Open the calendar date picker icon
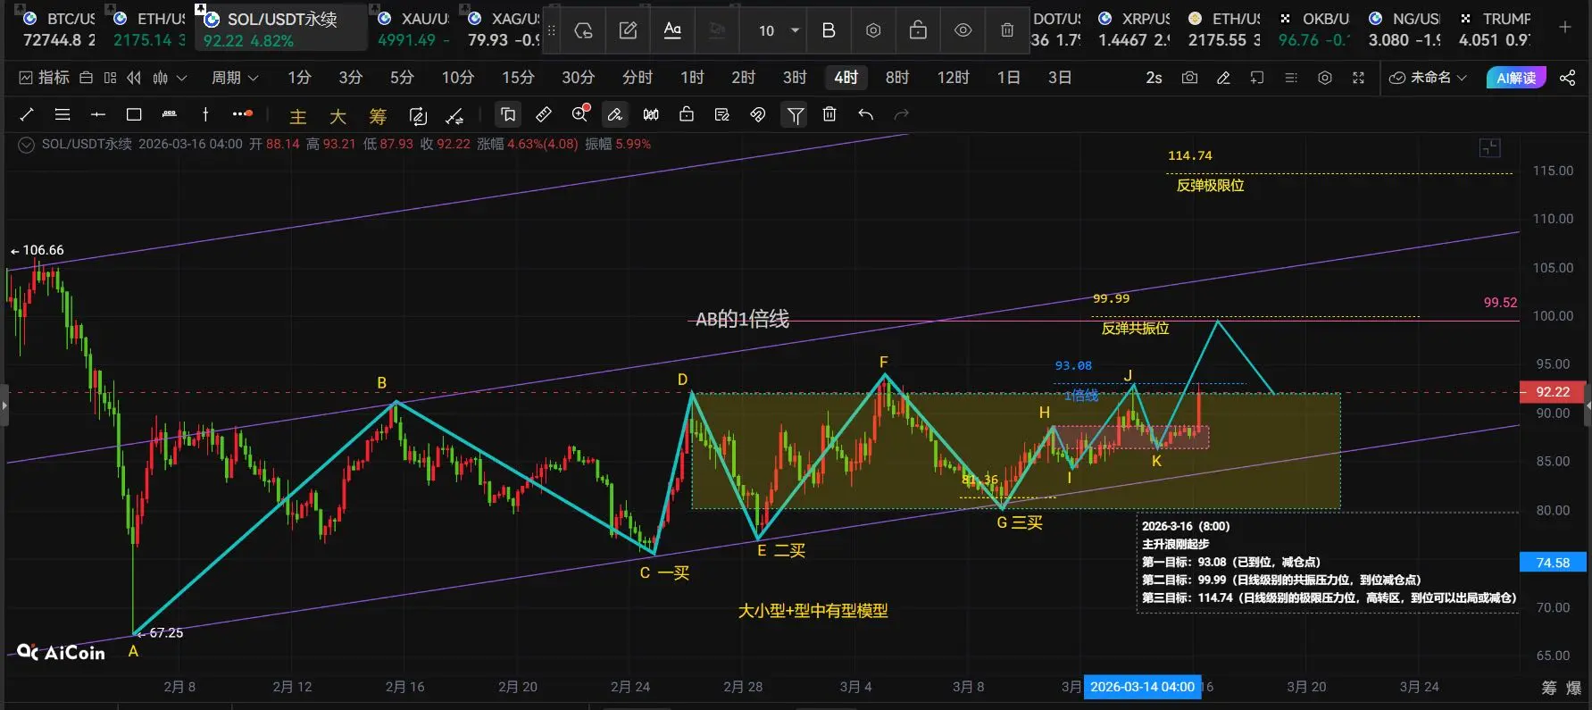This screenshot has width=1592, height=710. pyautogui.click(x=87, y=78)
